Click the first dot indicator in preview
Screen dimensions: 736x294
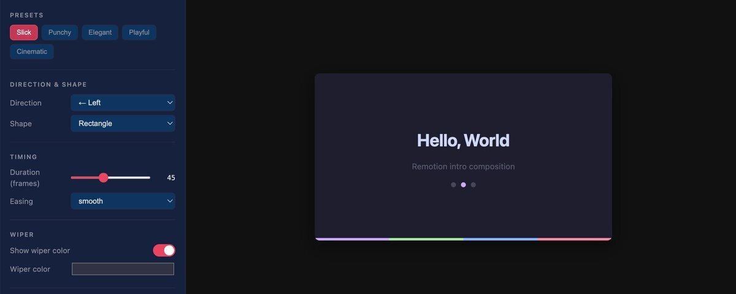point(453,184)
